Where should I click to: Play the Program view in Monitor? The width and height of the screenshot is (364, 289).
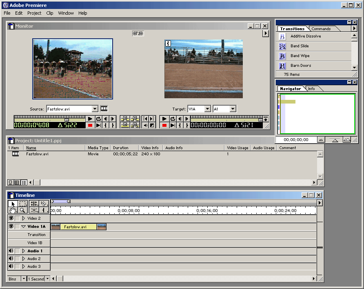coord(164,119)
